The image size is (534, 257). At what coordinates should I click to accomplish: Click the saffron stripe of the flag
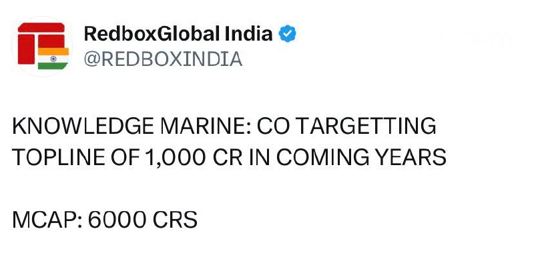coord(53,51)
